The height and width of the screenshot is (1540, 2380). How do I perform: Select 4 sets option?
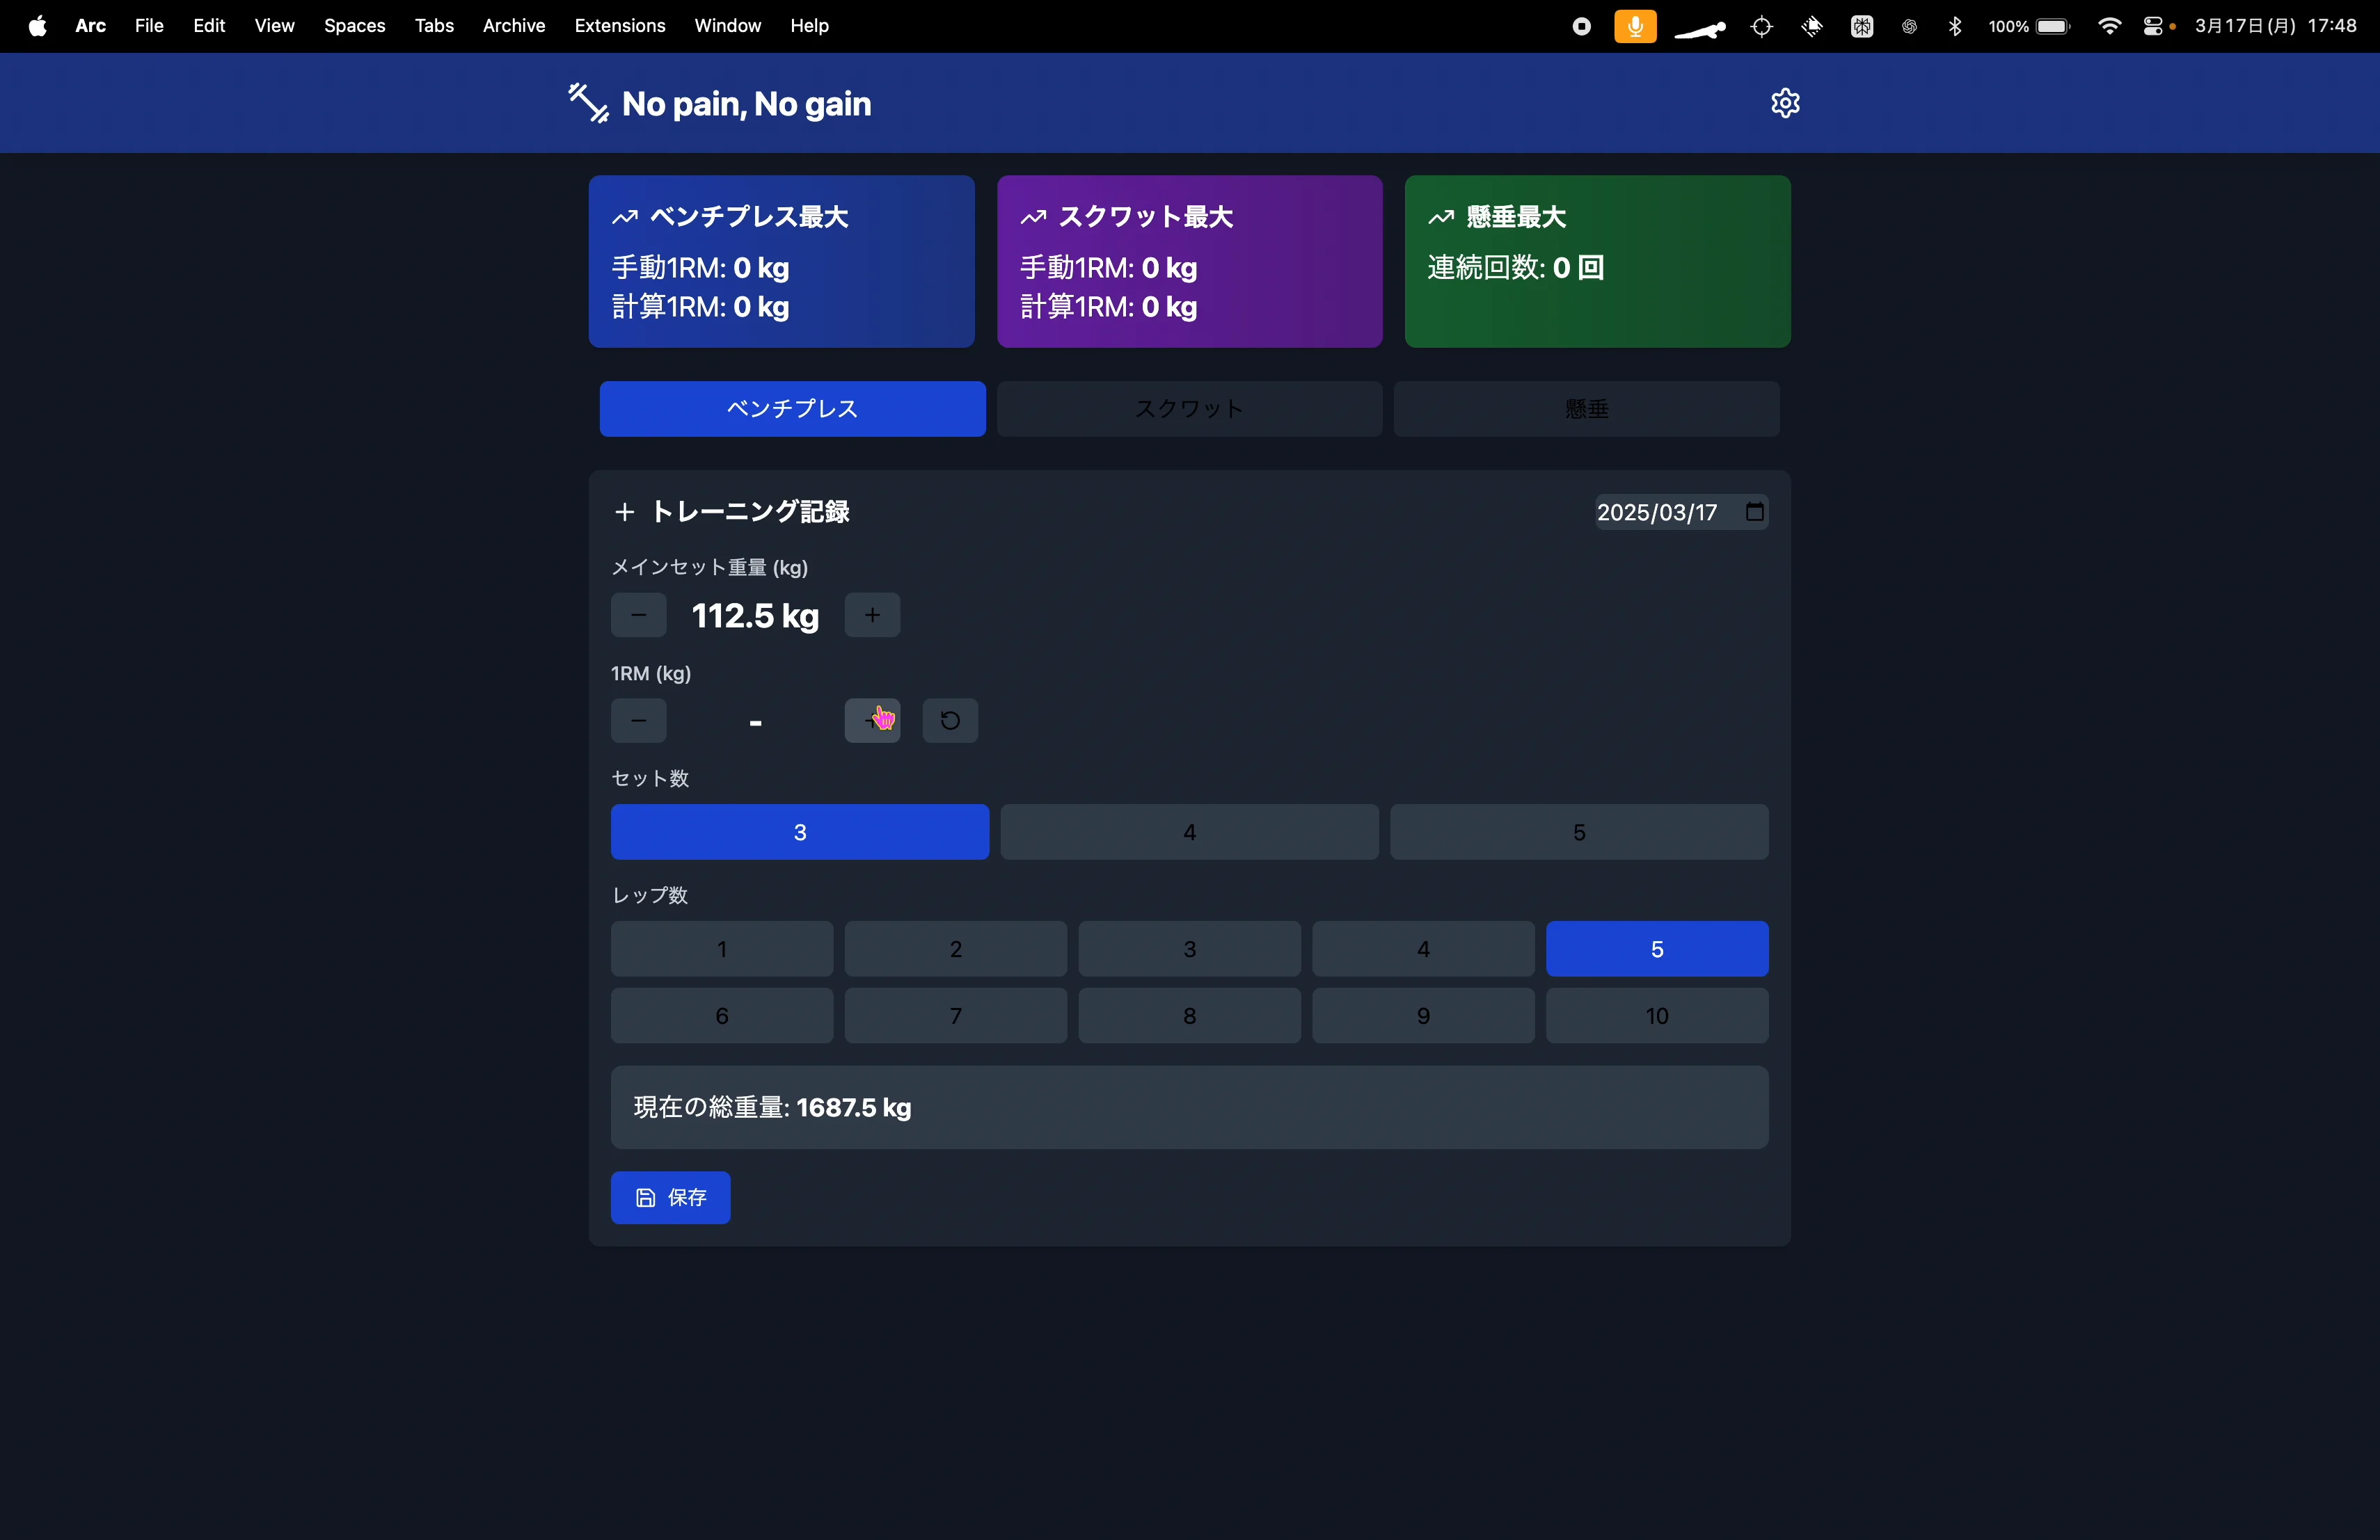point(1189,831)
